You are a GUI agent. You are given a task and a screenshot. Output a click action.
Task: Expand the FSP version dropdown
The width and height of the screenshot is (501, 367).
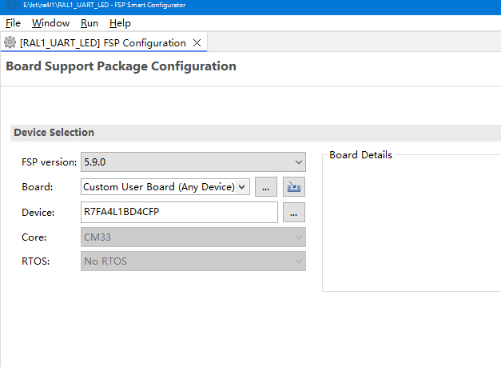point(193,162)
